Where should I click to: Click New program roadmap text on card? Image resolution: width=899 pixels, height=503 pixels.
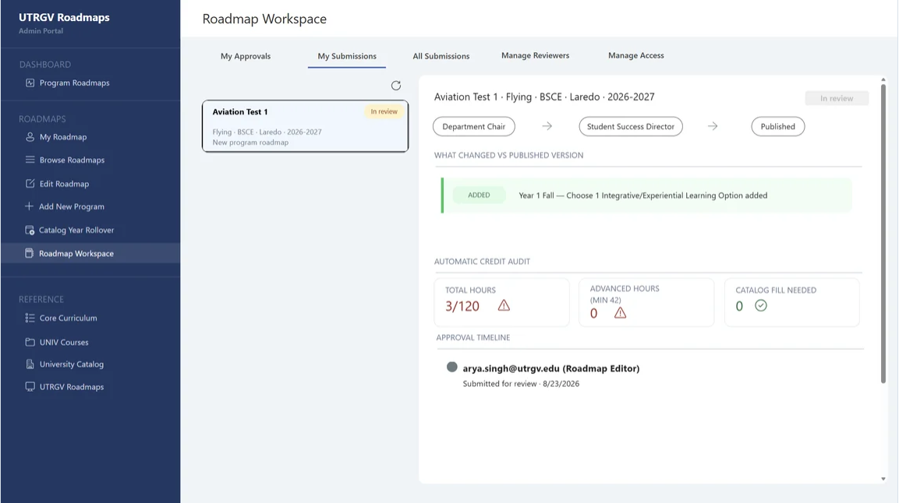coord(250,142)
